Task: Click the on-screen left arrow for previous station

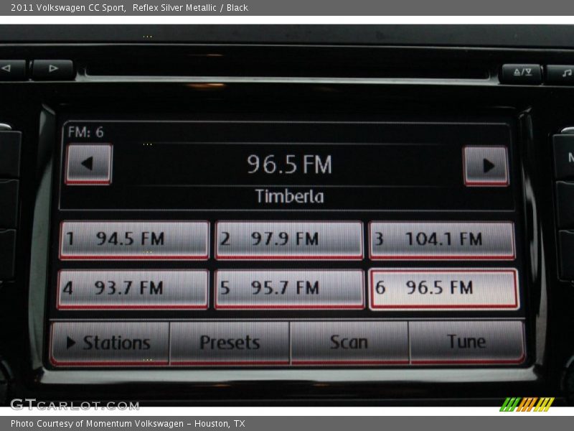Action: tap(89, 164)
